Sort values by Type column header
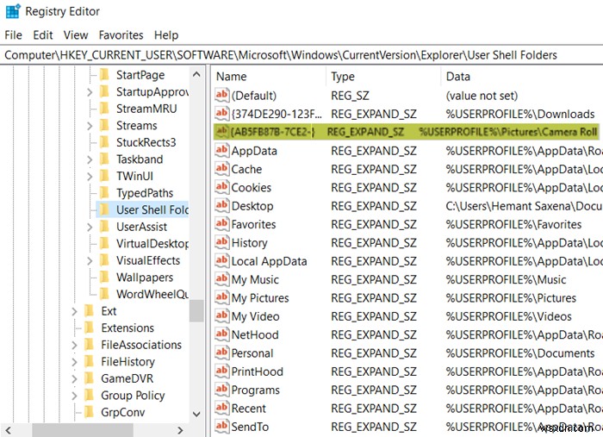The height and width of the screenshot is (437, 603). point(384,76)
